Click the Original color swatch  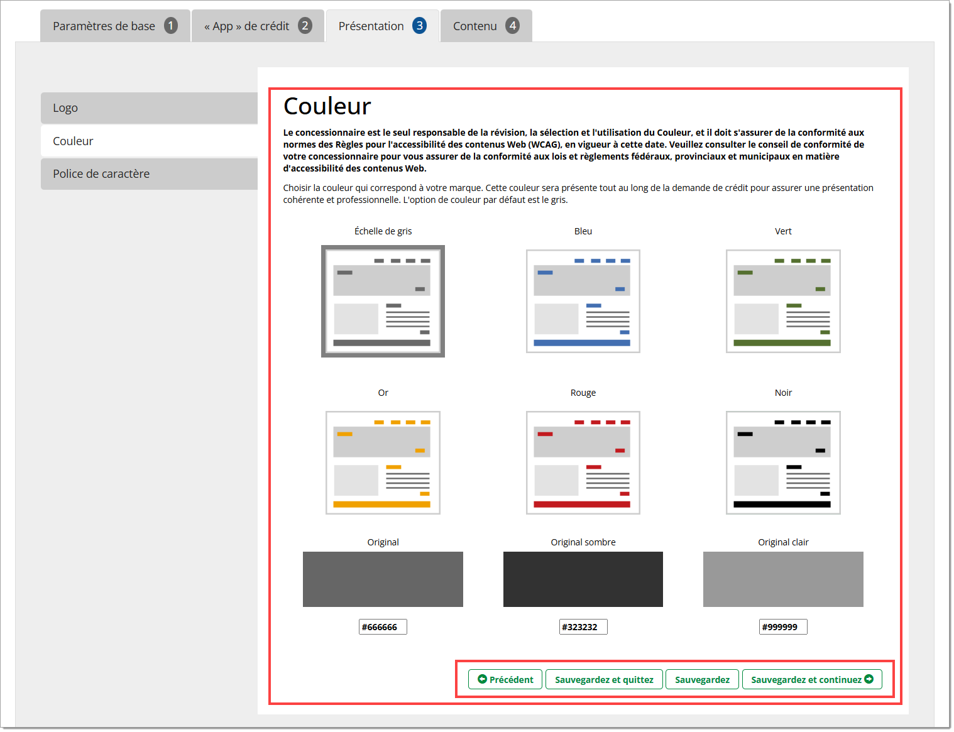point(383,579)
